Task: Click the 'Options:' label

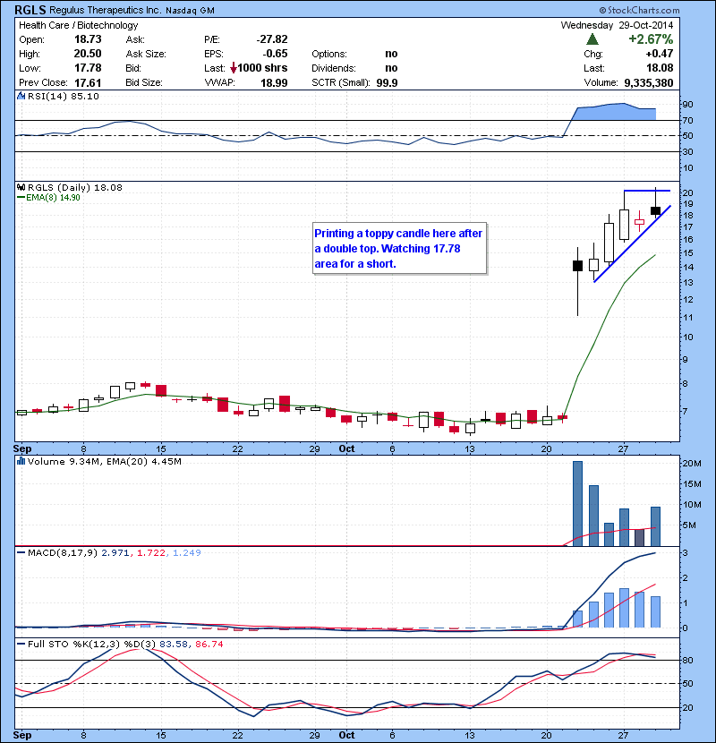Action: tap(329, 54)
